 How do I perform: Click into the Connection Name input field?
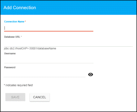pos(49,28)
